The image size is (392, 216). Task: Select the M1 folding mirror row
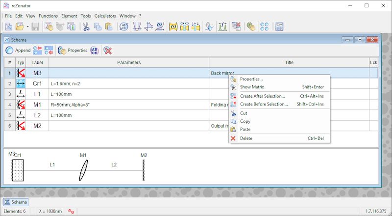pos(37,105)
